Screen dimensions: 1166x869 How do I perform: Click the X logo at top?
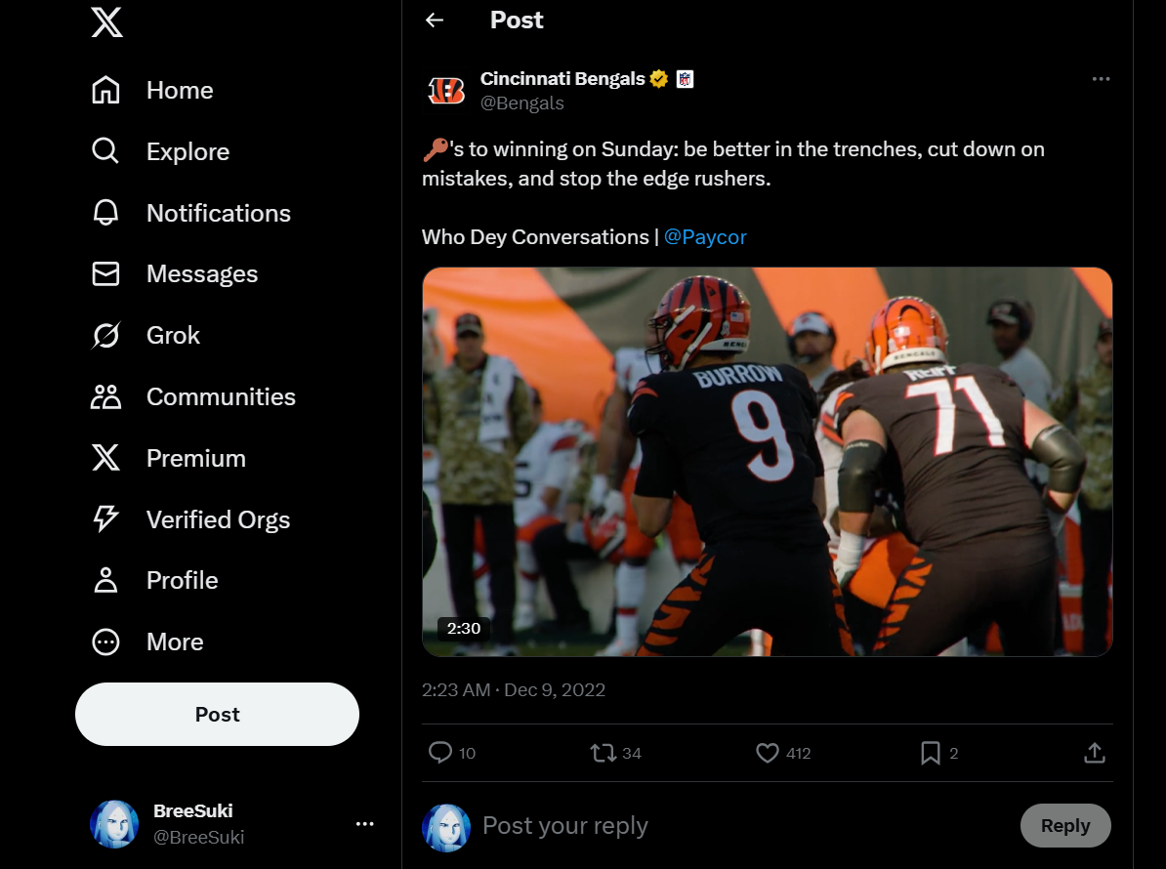point(106,21)
